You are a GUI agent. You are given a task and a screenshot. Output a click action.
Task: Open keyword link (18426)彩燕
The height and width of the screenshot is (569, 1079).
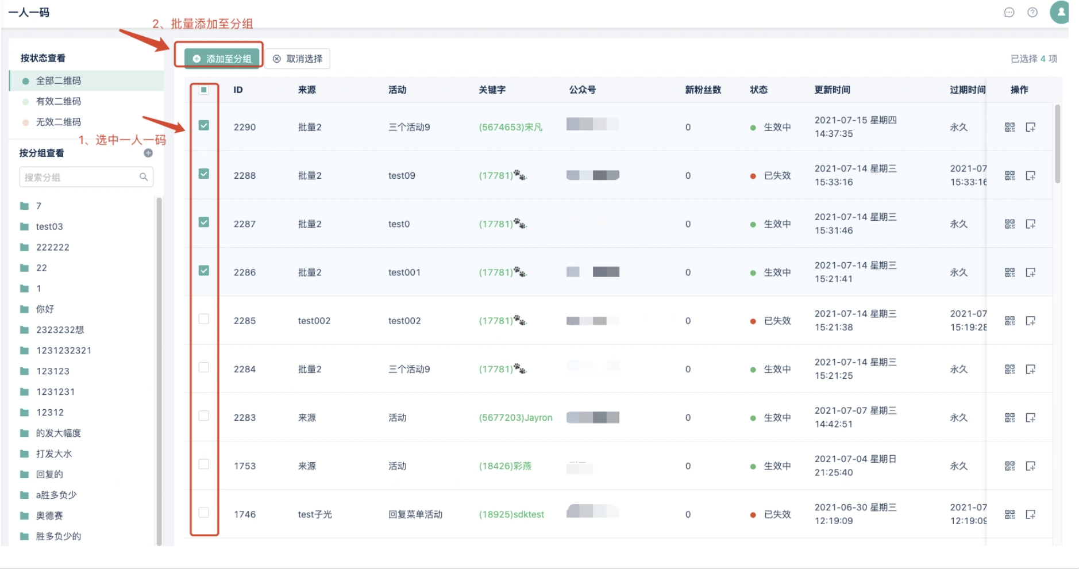click(x=505, y=466)
